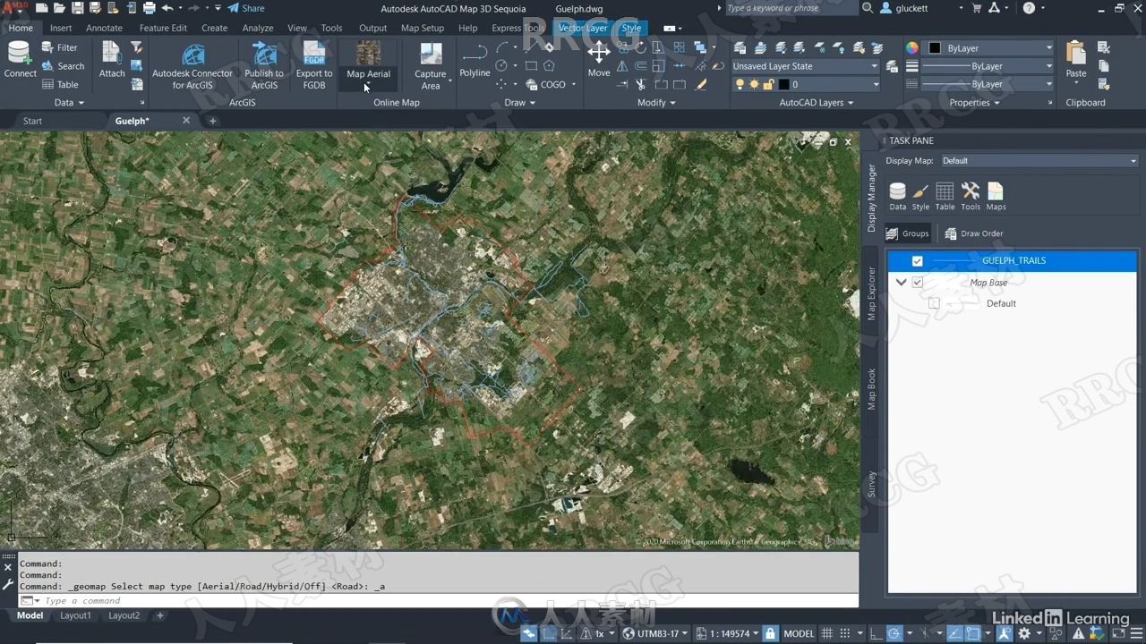This screenshot has width=1146, height=644.
Task: Switch to Start document tab
Action: 32,121
